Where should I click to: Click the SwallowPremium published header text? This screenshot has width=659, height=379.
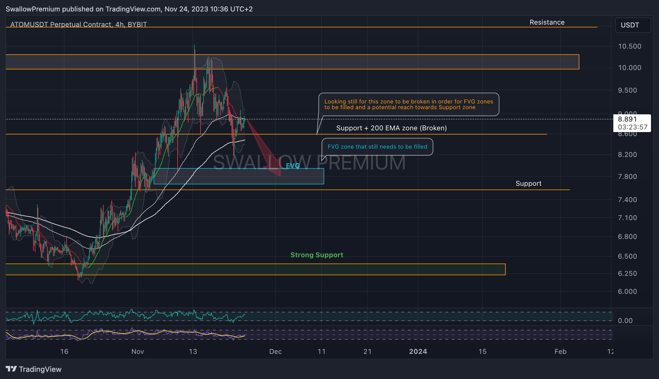[129, 9]
